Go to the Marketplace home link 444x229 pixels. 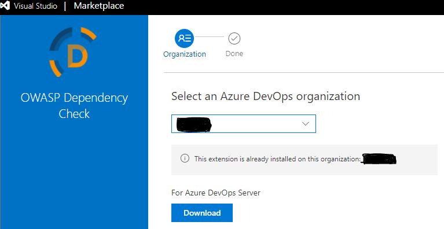tap(99, 6)
